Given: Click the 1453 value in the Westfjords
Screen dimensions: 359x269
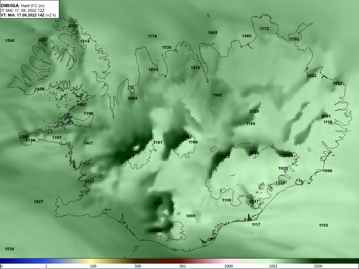Looking at the screenshot, I should click(39, 89).
